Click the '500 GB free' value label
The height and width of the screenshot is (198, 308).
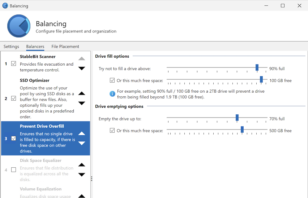click(280, 131)
